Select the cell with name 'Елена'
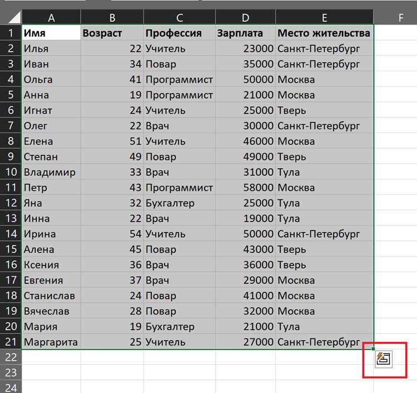This screenshot has height=393, width=417. [x=51, y=141]
